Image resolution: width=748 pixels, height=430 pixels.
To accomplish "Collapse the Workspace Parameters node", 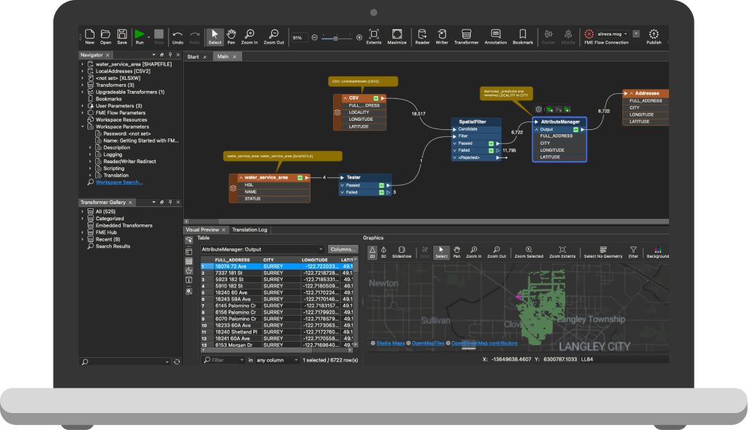I will pos(83,127).
